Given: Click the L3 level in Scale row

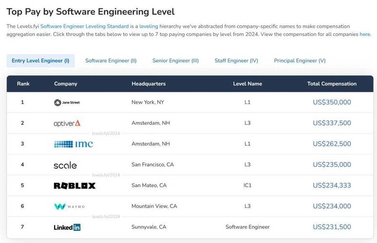Looking at the screenshot, I should point(247,165).
